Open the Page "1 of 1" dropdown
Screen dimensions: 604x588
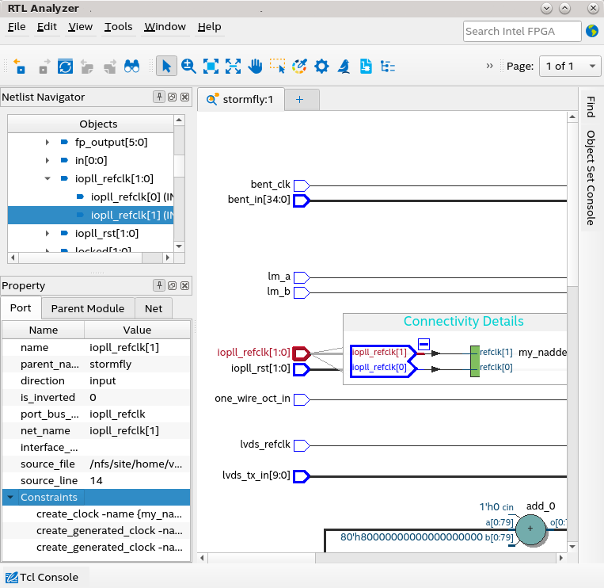[x=569, y=67]
